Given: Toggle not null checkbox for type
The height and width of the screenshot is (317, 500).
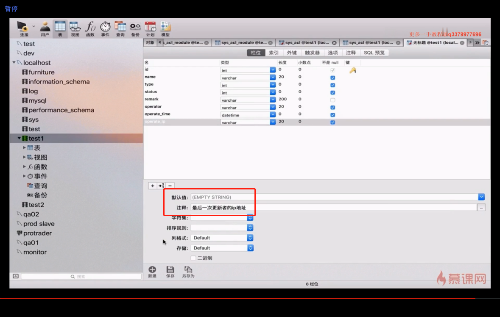Looking at the screenshot, I should pyautogui.click(x=332, y=85).
